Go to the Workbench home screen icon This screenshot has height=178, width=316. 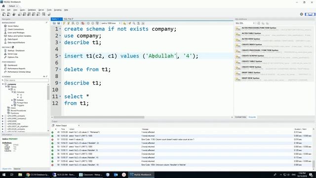click(x=3, y=6)
